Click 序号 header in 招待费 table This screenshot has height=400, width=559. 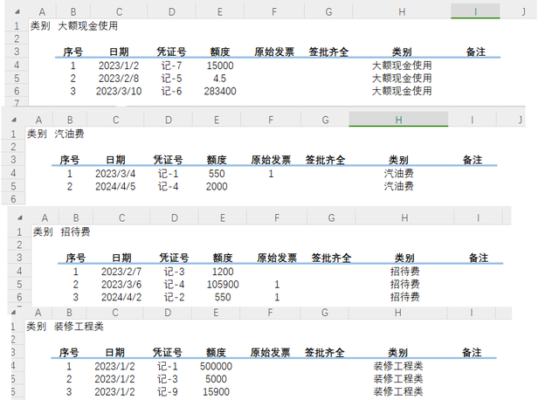coord(76,259)
